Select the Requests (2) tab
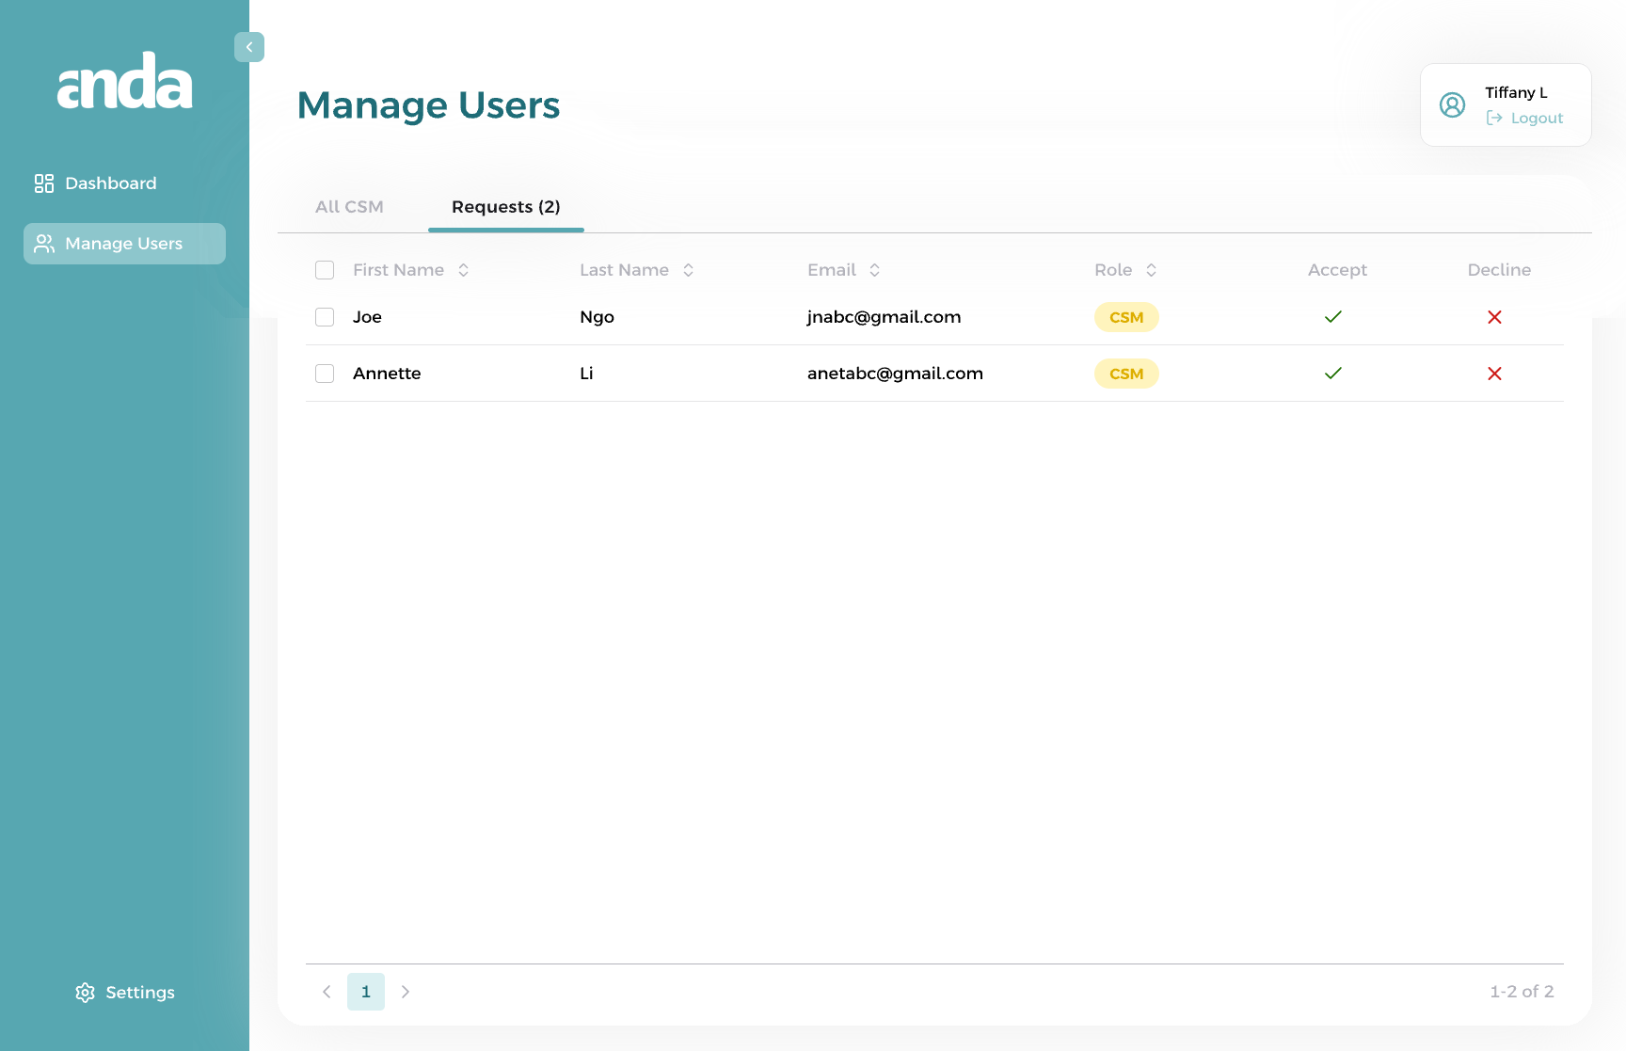This screenshot has width=1626, height=1051. (506, 207)
